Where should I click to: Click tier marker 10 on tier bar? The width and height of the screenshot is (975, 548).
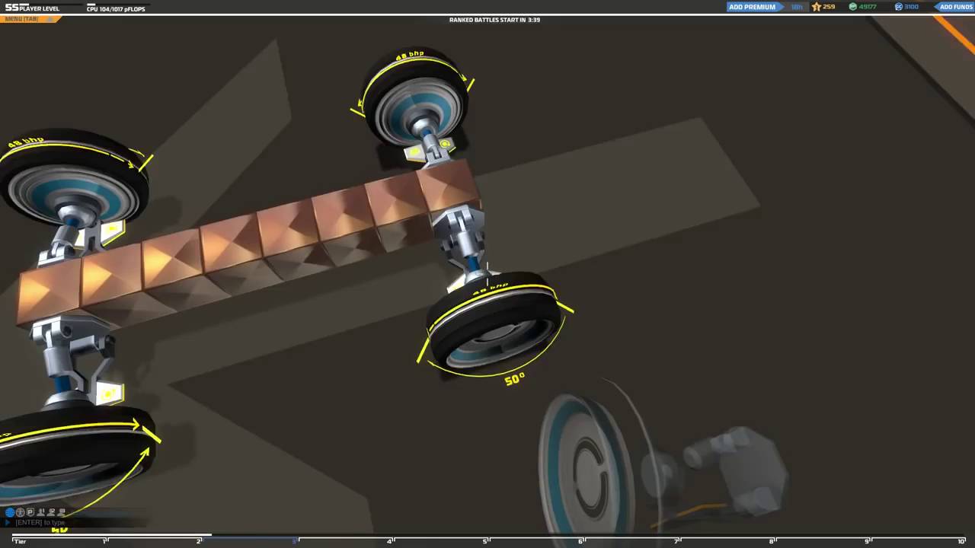coord(961,540)
